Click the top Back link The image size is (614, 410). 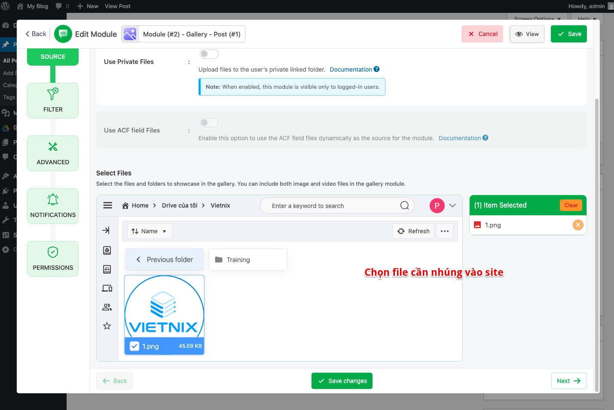(x=36, y=34)
